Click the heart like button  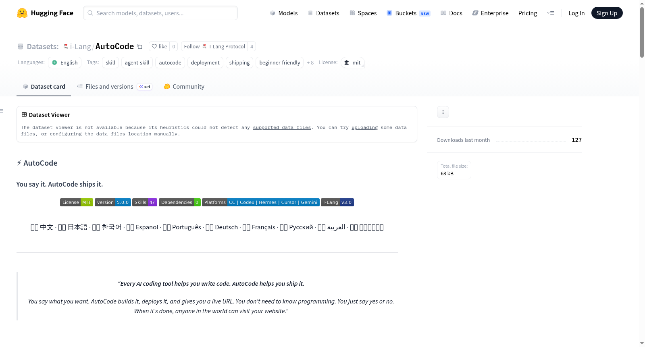159,46
